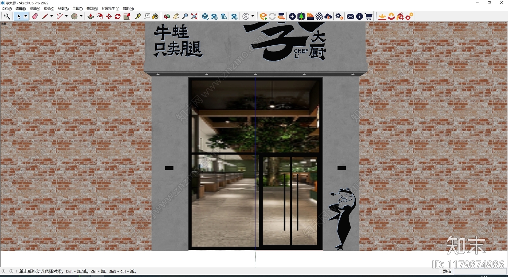This screenshot has height=277, width=508.
Task: Activate the Line pencil tool
Action: (x=45, y=16)
